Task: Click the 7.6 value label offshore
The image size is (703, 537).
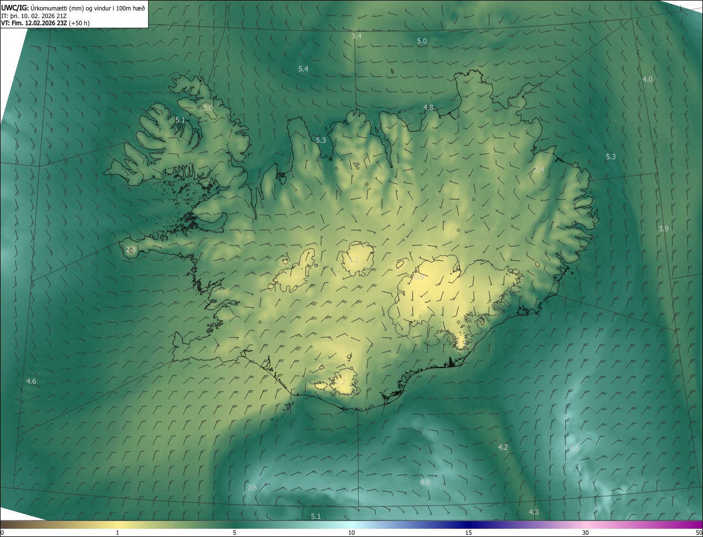Action: [252, 488]
